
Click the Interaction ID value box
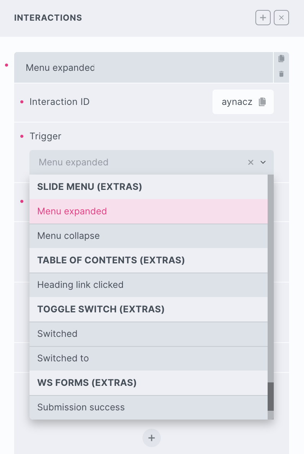237,102
